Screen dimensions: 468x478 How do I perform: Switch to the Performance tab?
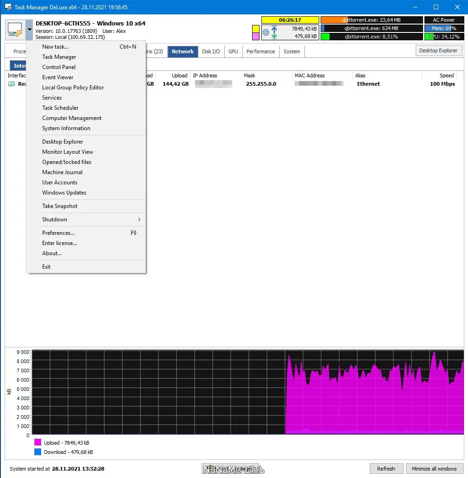261,51
